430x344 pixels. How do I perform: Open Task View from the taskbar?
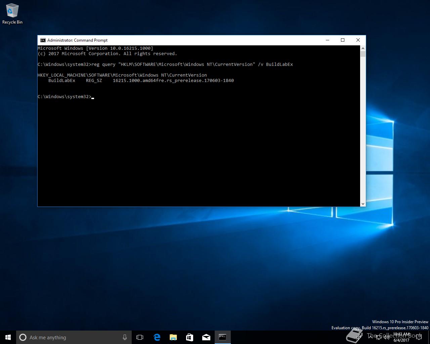click(x=140, y=337)
